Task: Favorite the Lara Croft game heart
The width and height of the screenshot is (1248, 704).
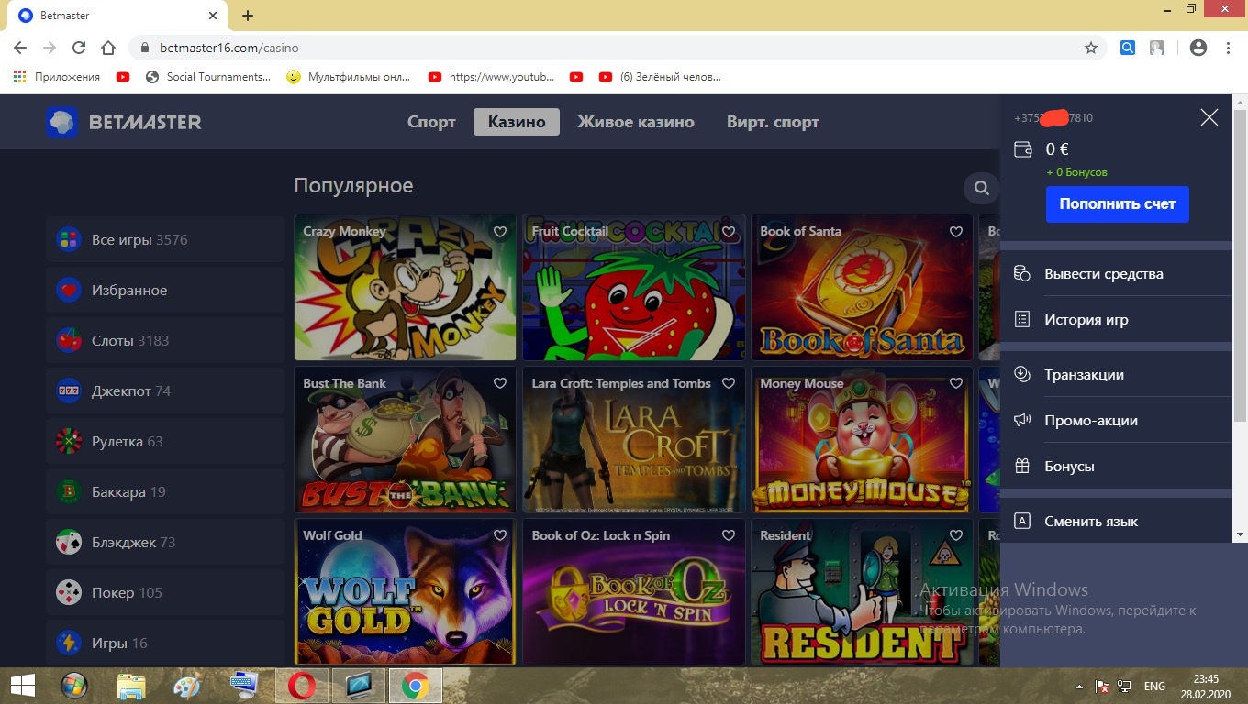Action: pyautogui.click(x=729, y=383)
